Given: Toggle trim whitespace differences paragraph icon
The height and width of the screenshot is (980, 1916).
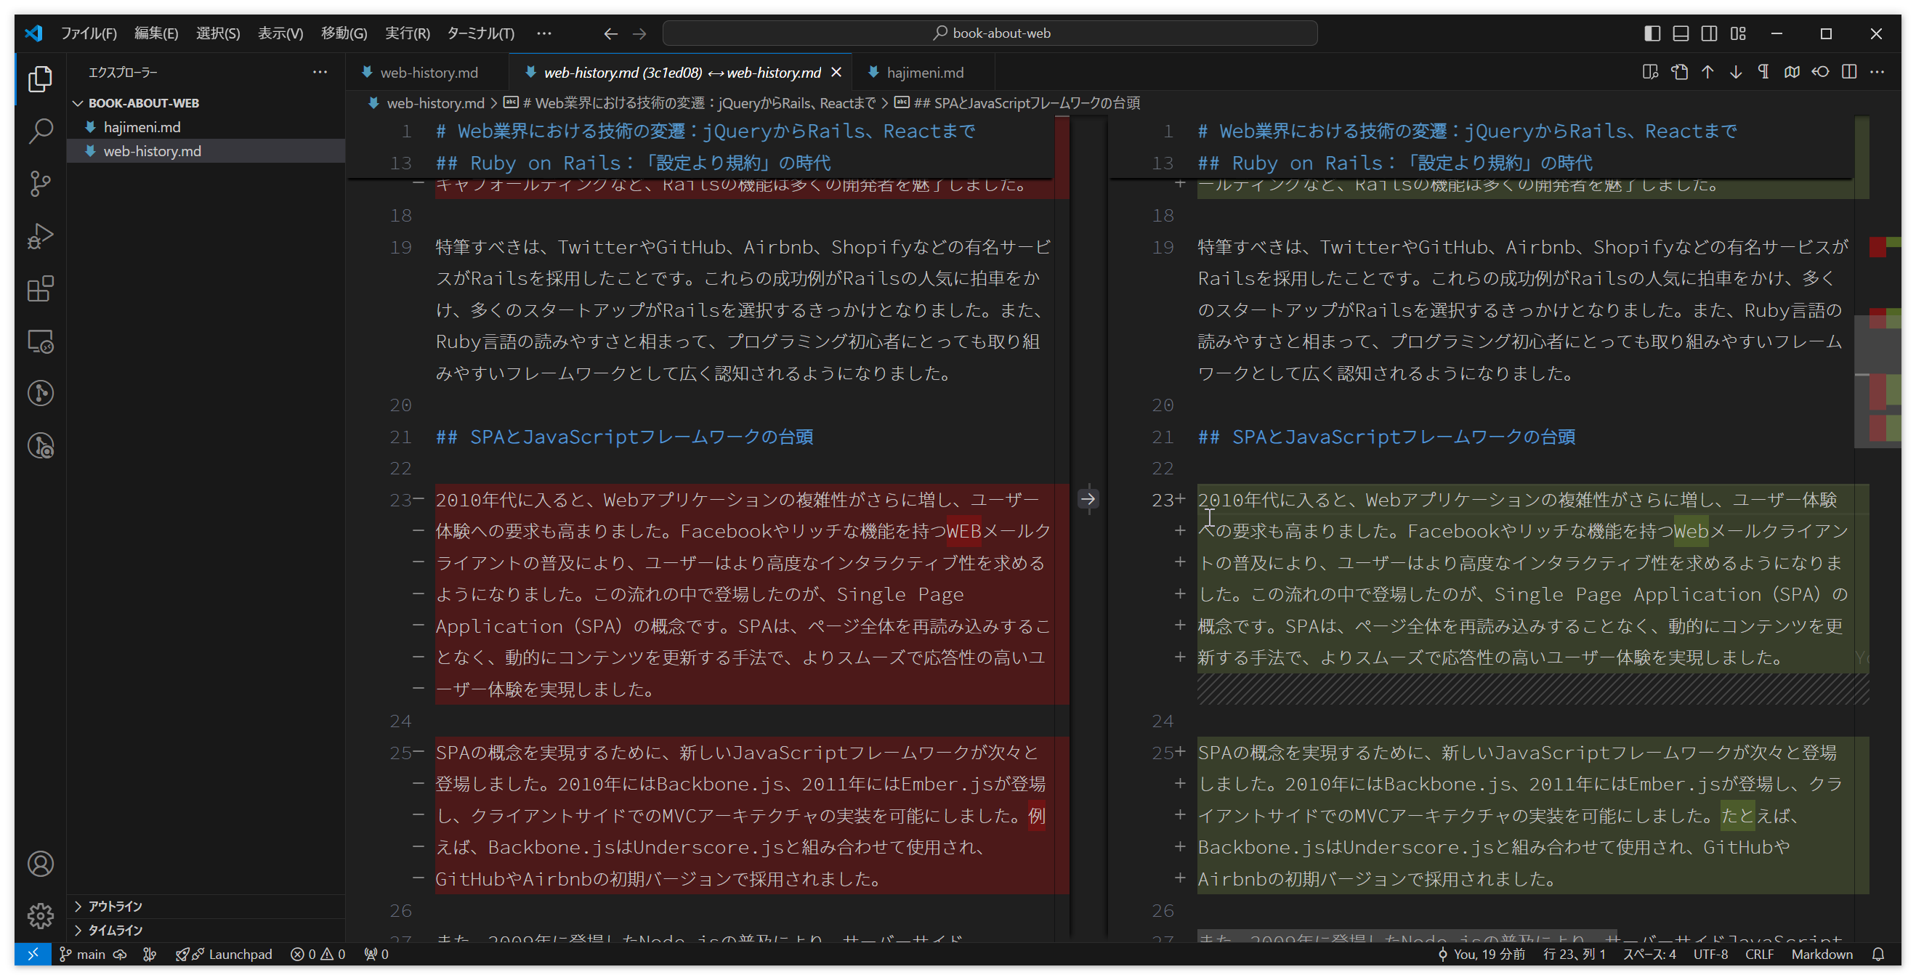Looking at the screenshot, I should [x=1763, y=72].
